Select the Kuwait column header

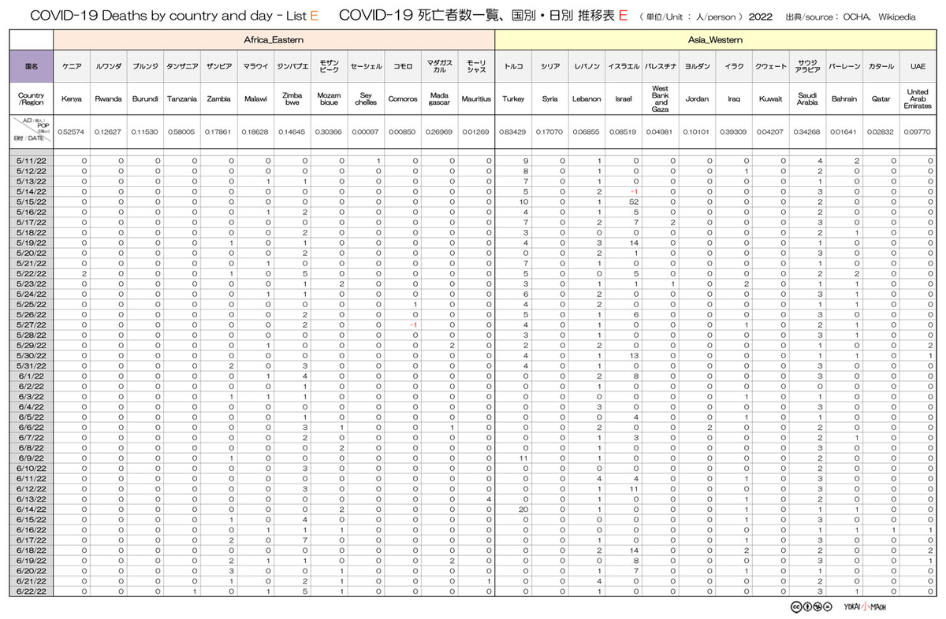click(771, 99)
